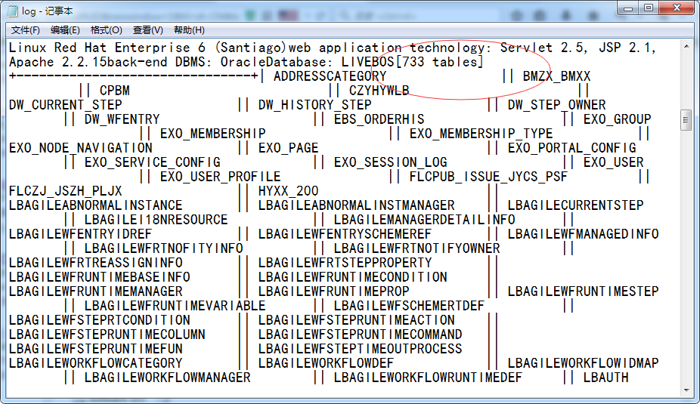Open the 查看(V) menu
Image resolution: width=700 pixels, height=404 pixels.
(x=147, y=30)
